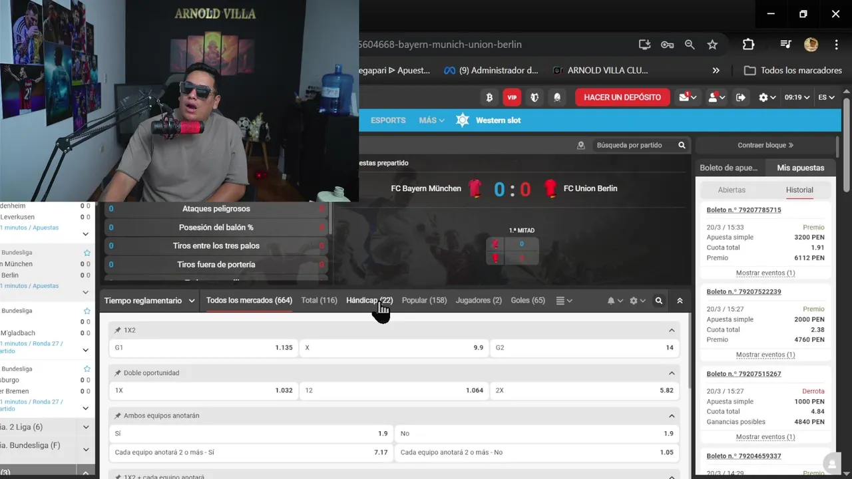Image resolution: width=852 pixels, height=479 pixels.
Task: Click the Western slot star icon
Action: click(463, 120)
